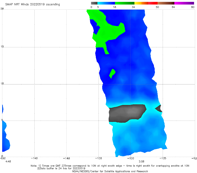Click the latitude label '15'

pos(2,47)
